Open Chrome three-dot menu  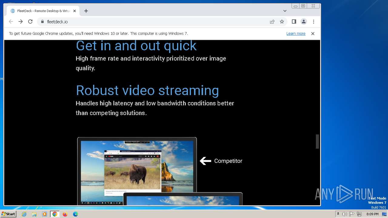pos(313,21)
